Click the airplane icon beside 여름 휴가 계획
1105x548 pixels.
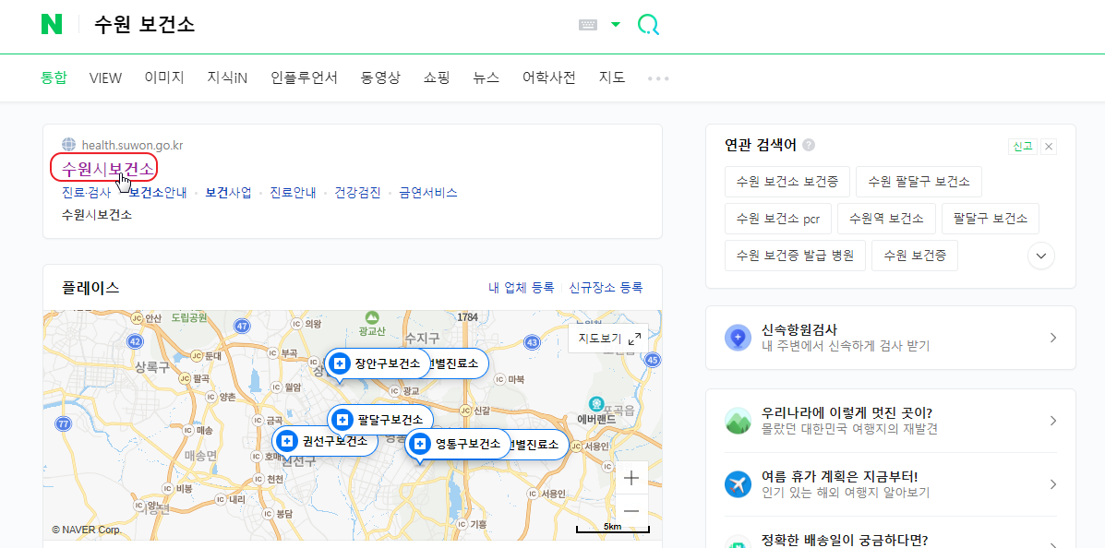[738, 484]
